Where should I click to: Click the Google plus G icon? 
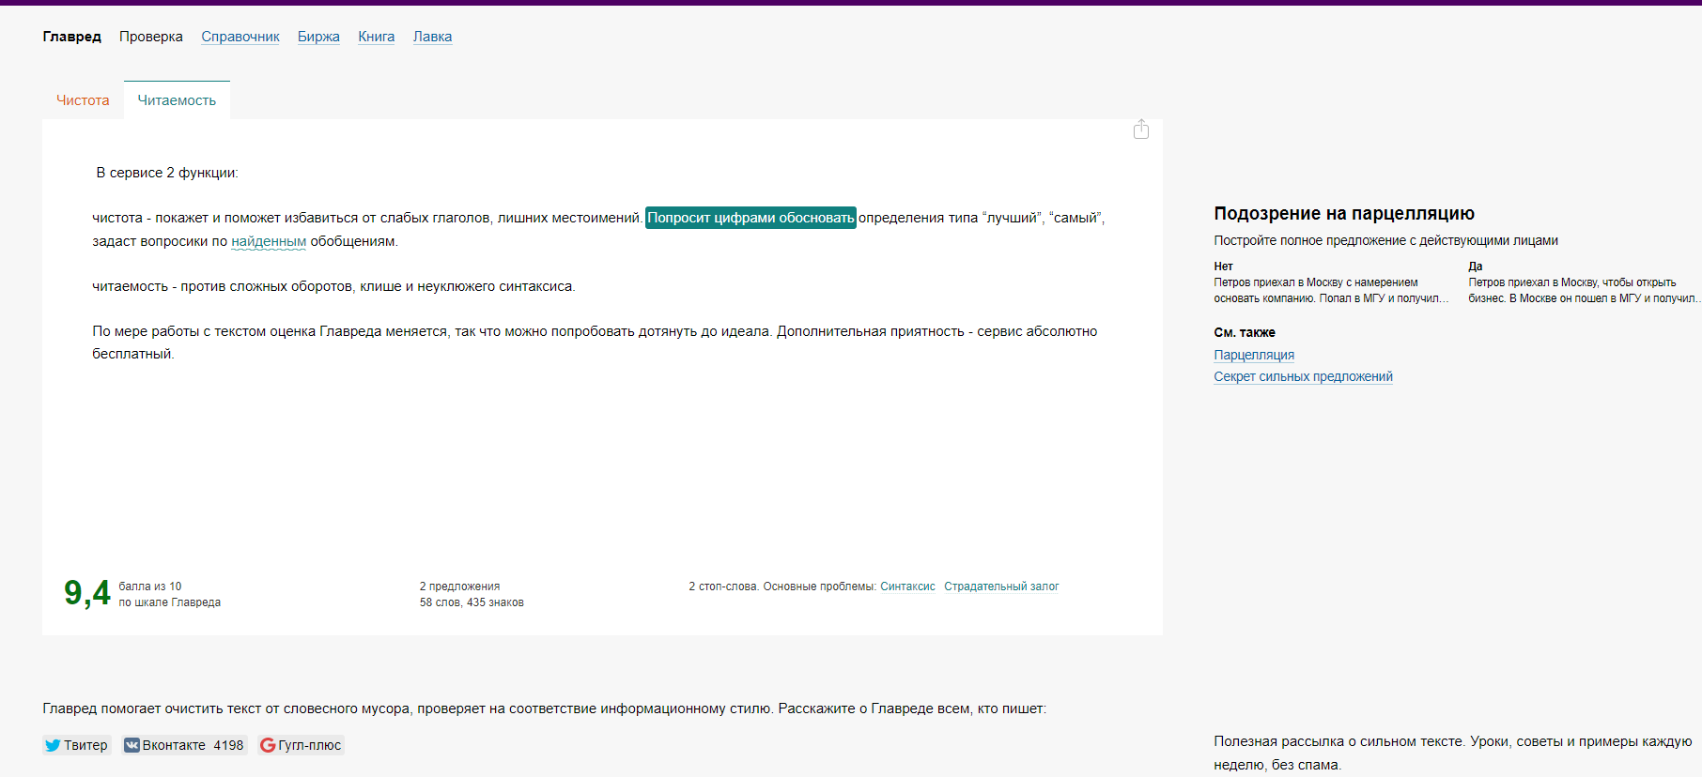click(268, 745)
